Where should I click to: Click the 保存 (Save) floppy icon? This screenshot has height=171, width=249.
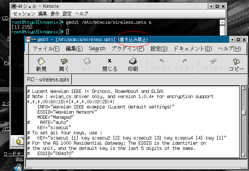coord(87,61)
